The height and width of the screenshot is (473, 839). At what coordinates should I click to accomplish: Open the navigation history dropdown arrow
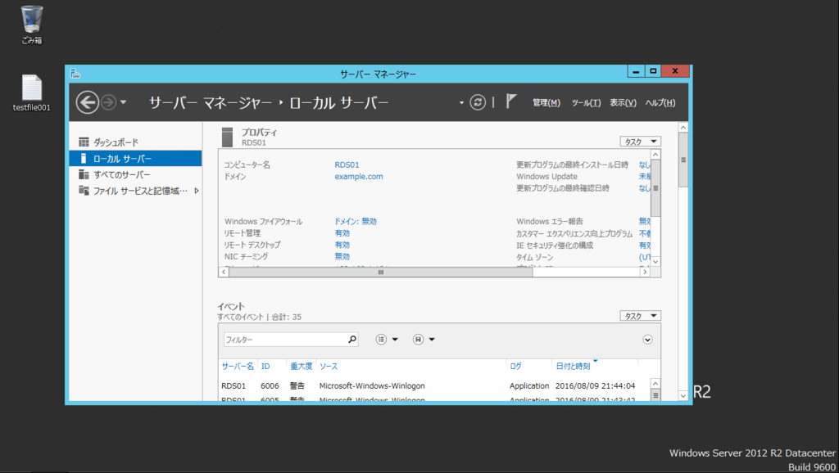[123, 102]
